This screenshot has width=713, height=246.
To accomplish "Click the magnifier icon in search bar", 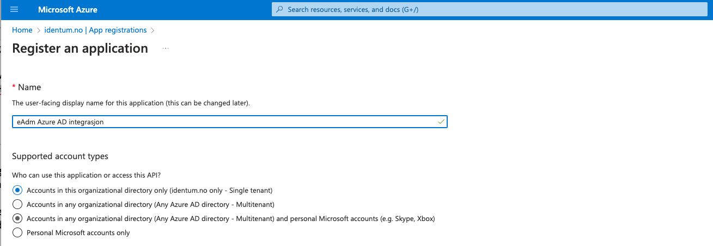I will [280, 10].
